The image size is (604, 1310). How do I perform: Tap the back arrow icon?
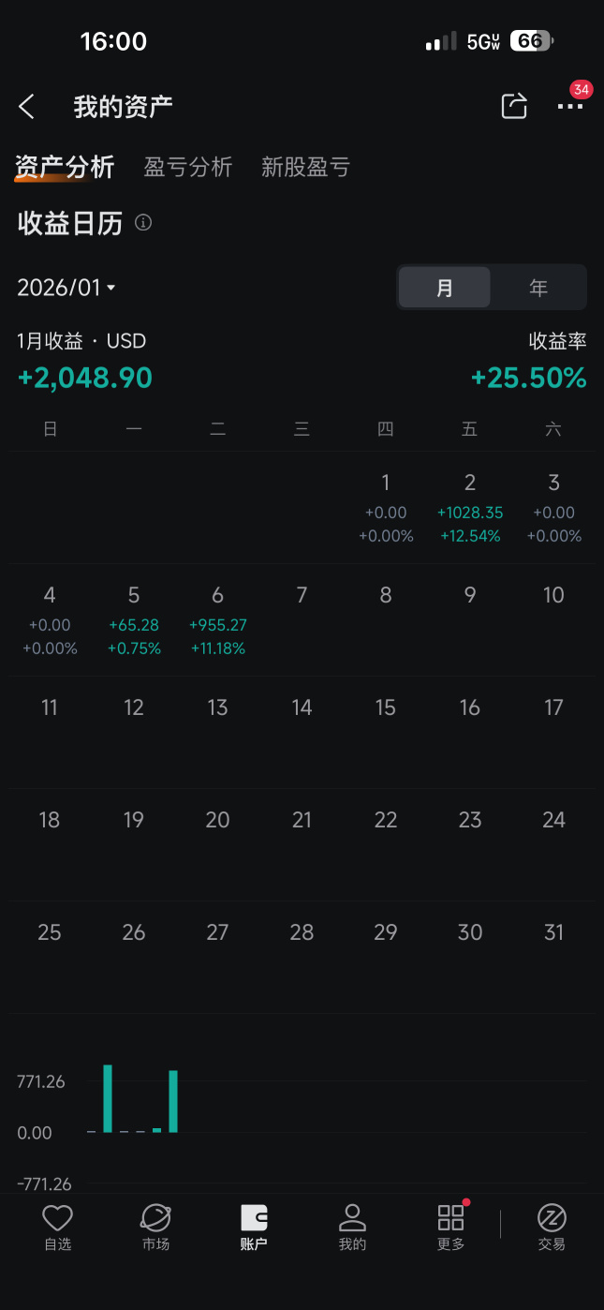tap(26, 107)
